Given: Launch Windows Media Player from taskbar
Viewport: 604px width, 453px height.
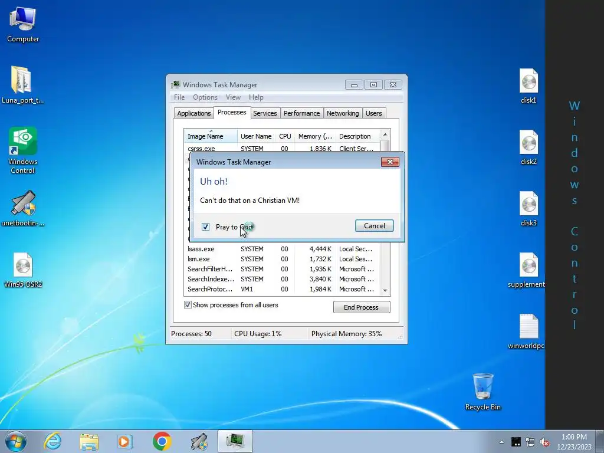Looking at the screenshot, I should coord(125,441).
